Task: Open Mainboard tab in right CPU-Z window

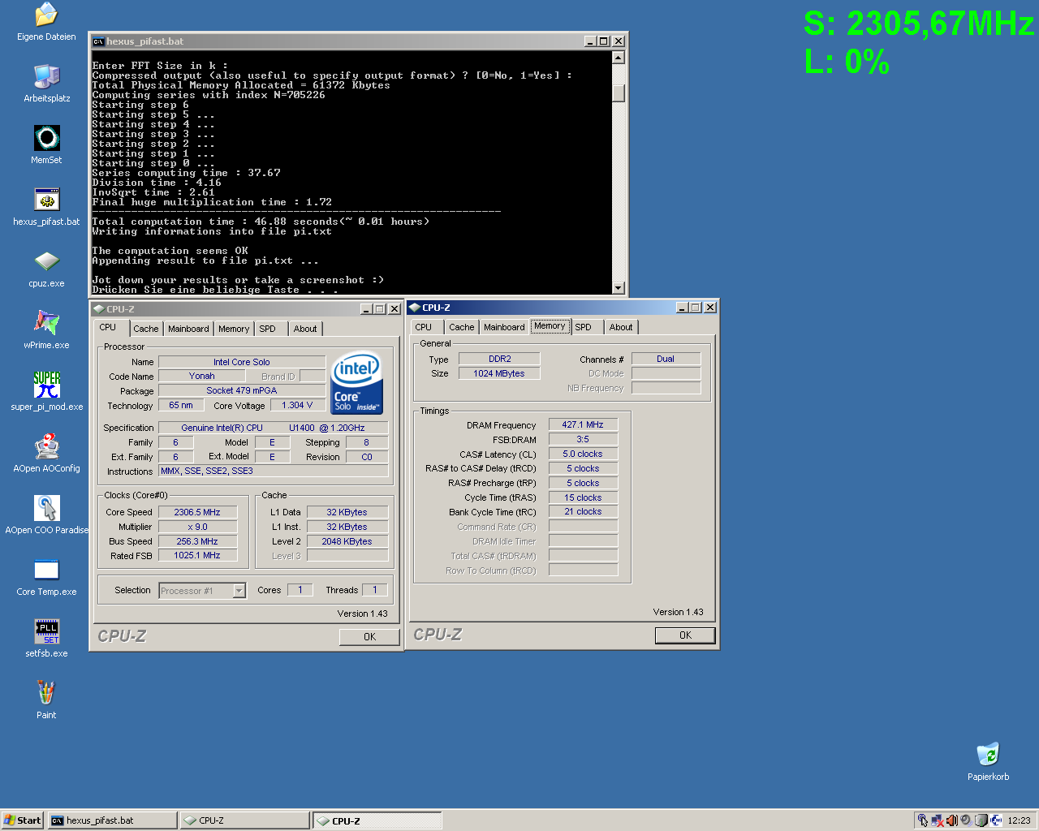Action: click(504, 327)
